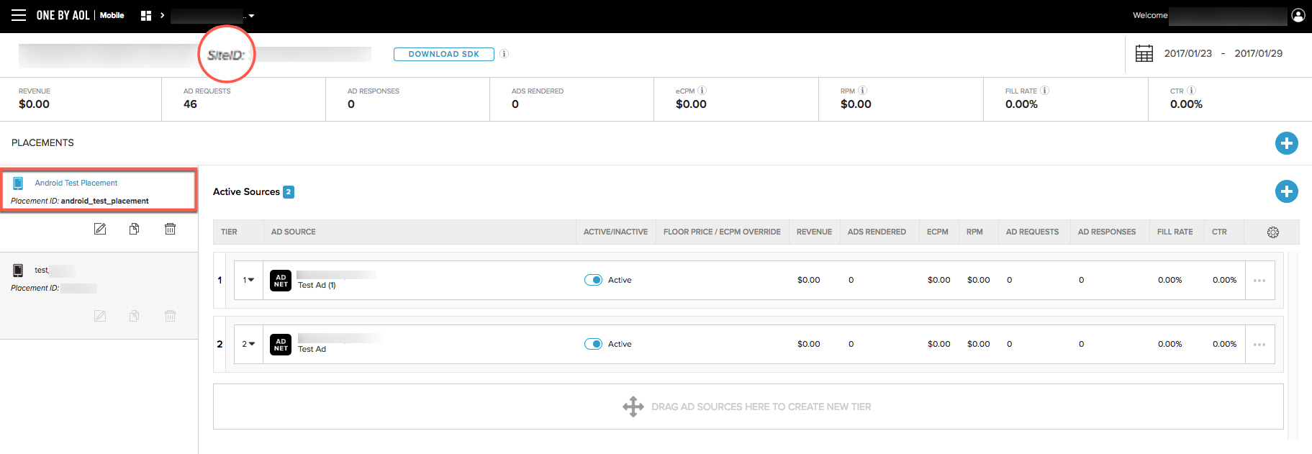Viewport: 1312px width, 454px height.
Task: Edit the test placement
Action: coord(100,316)
